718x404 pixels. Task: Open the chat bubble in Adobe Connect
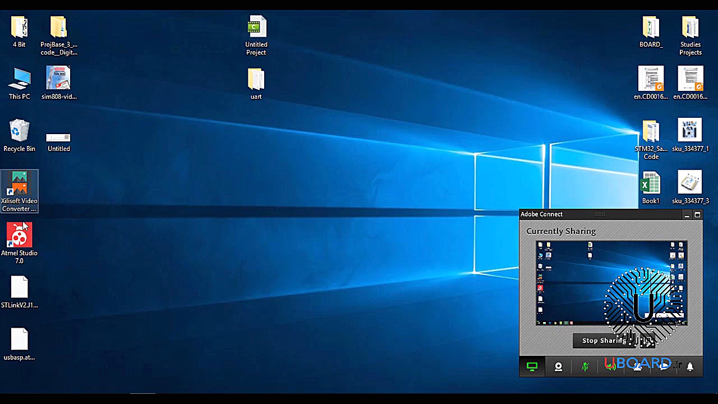[664, 366]
